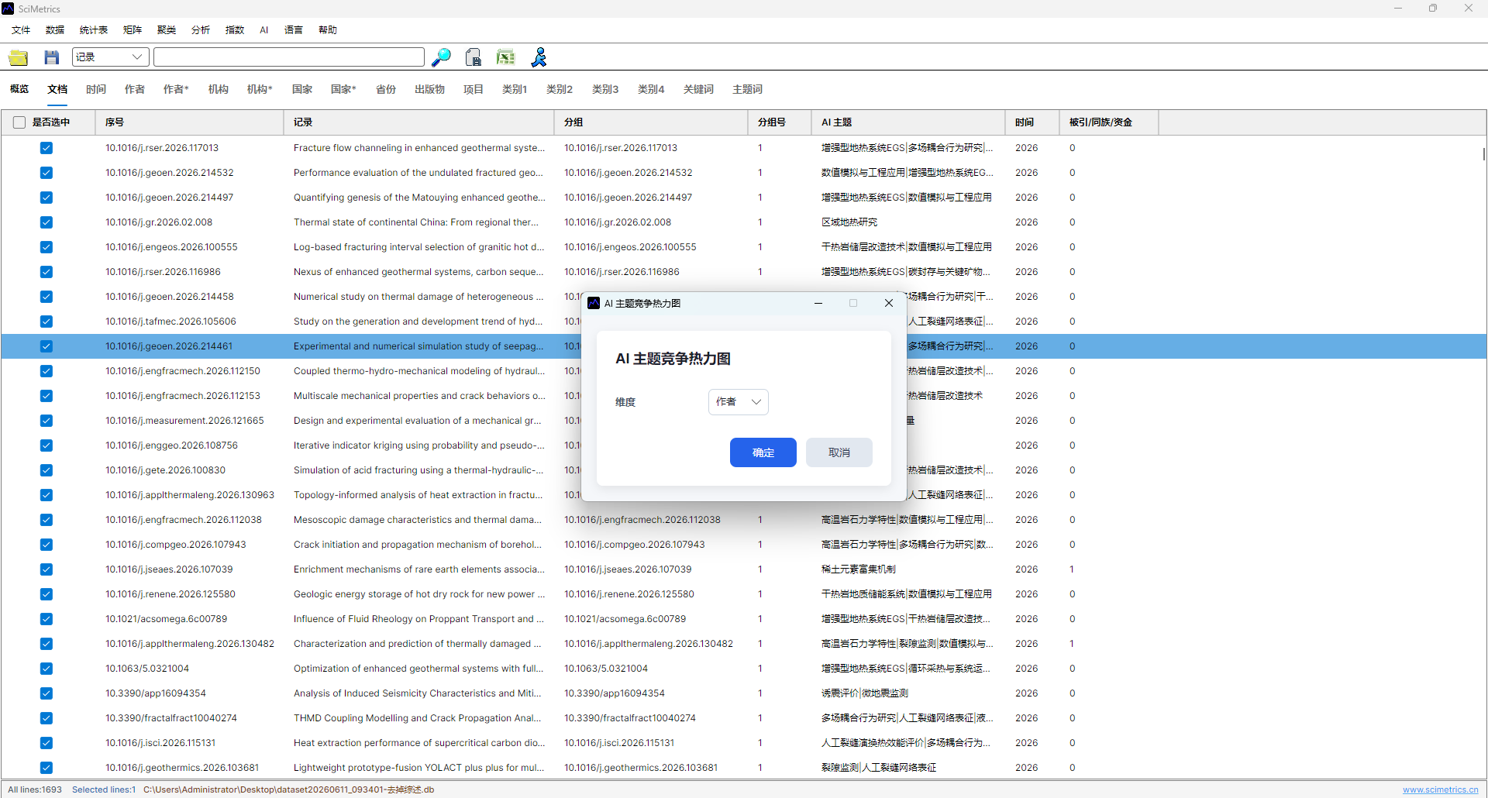Open the 统计表 menu
Screen dimensions: 1488x798
94,30
